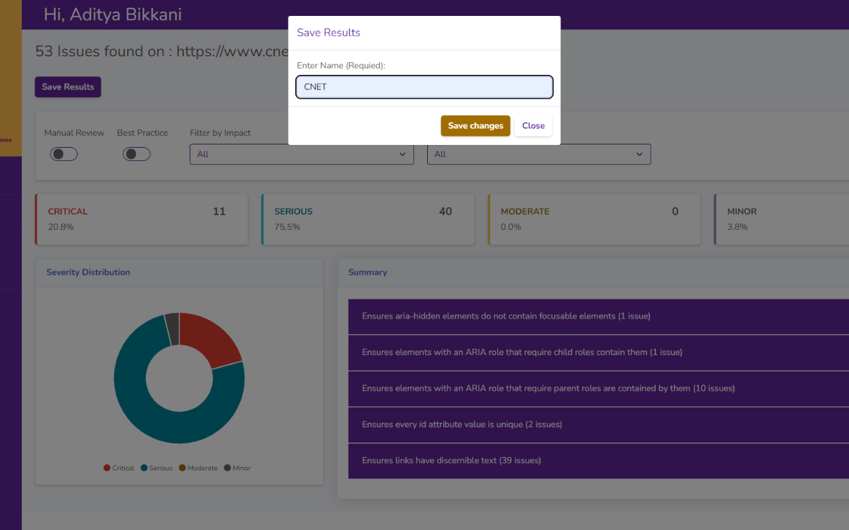Expand the unique id attribute summary row
Viewport: 849px width, 530px height.
click(x=598, y=424)
